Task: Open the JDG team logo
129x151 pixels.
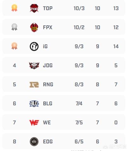Action: [34, 65]
